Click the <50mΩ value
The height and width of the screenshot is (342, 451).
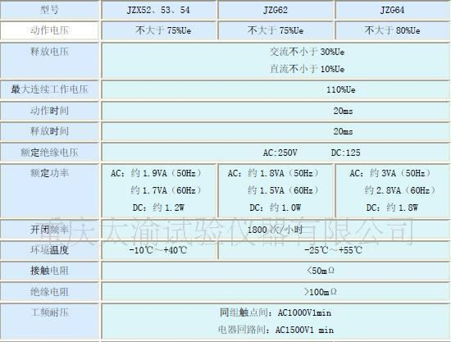coord(320,271)
